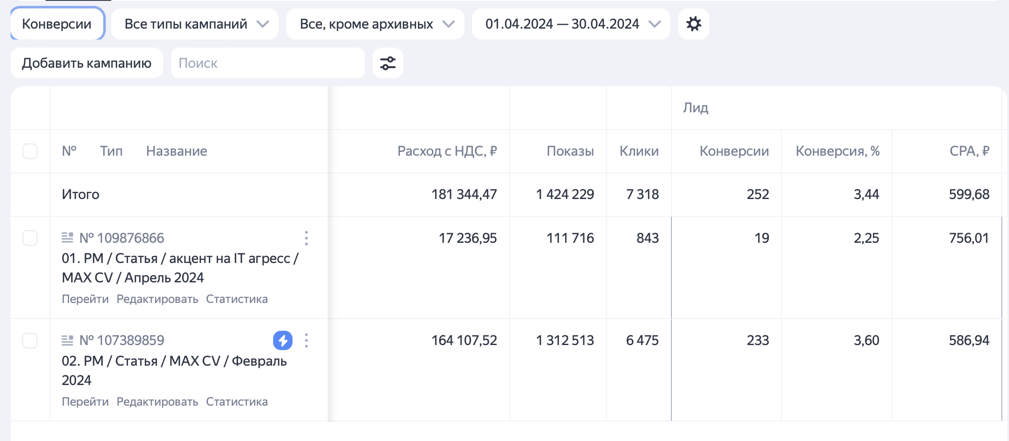Check the box for campaign 107389859
Viewport: 1009px width, 441px height.
tap(30, 340)
